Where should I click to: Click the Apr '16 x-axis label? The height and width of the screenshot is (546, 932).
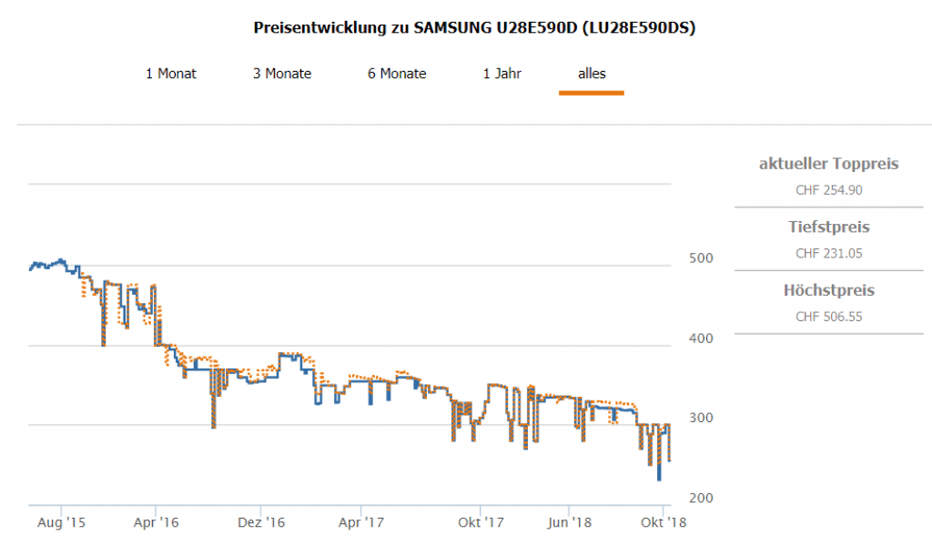(x=157, y=523)
